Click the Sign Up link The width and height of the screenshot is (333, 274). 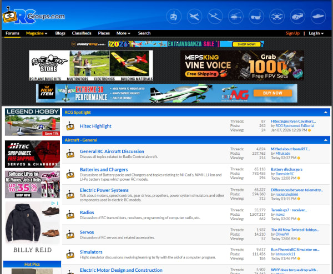292,33
